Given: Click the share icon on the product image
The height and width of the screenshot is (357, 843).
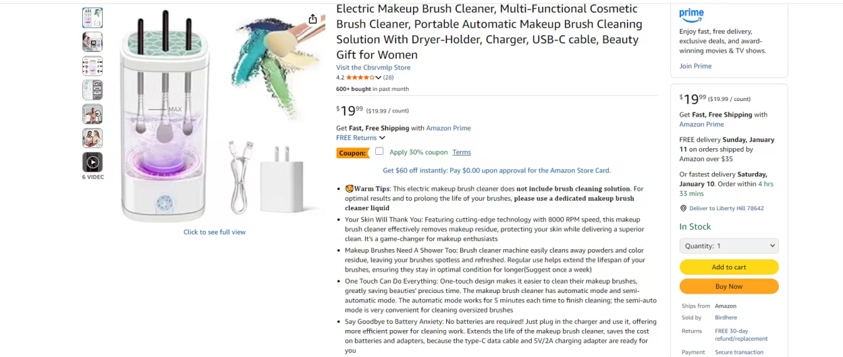Looking at the screenshot, I should [312, 19].
